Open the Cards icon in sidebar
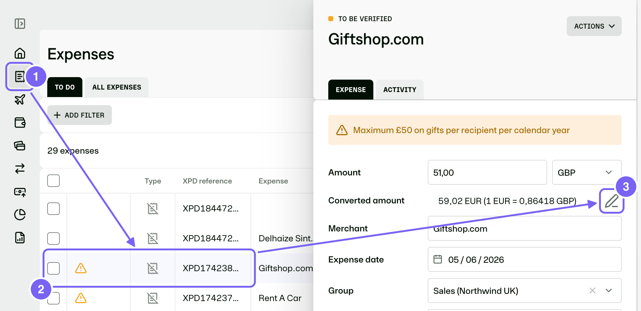The height and width of the screenshot is (311, 641). tap(20, 146)
